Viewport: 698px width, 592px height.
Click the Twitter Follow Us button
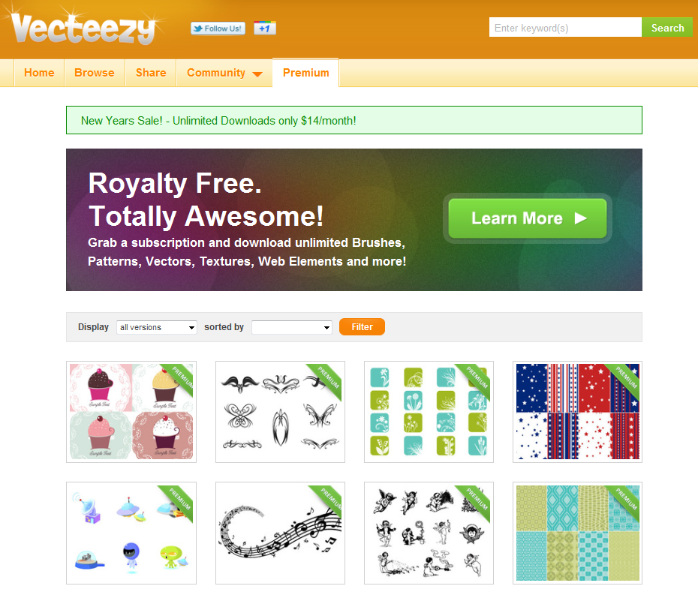218,28
